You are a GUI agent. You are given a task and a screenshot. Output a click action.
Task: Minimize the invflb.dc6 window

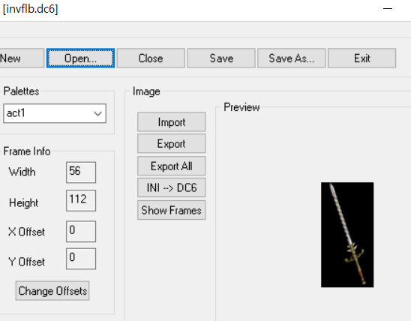388,9
